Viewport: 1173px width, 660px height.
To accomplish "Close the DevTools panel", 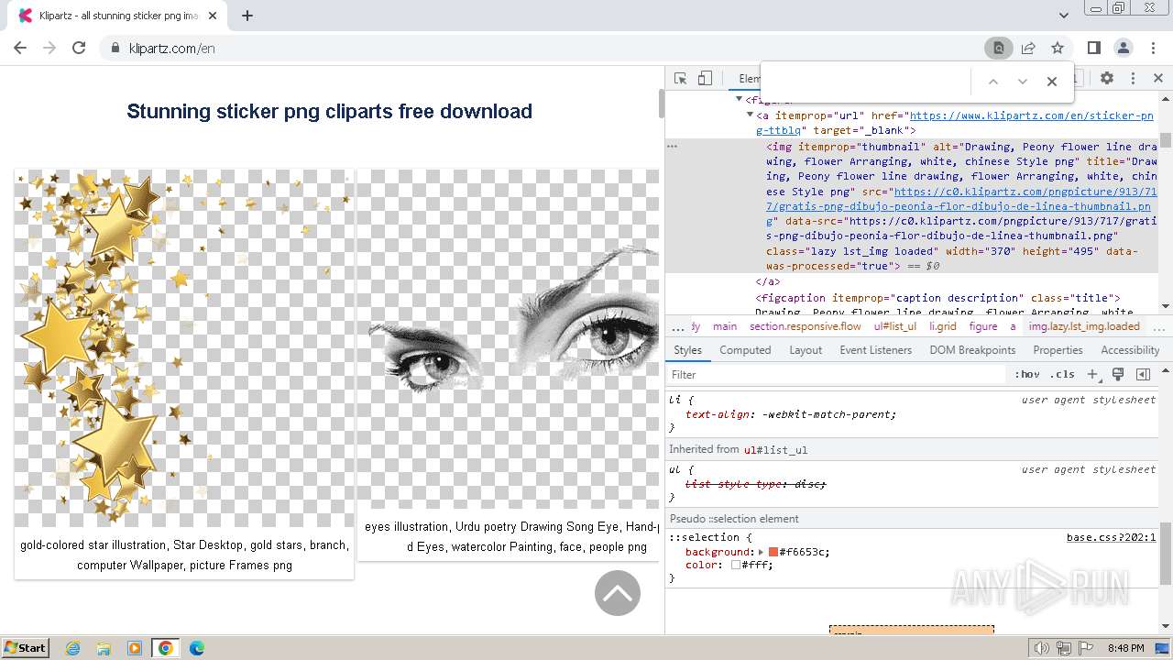I will (x=1158, y=79).
